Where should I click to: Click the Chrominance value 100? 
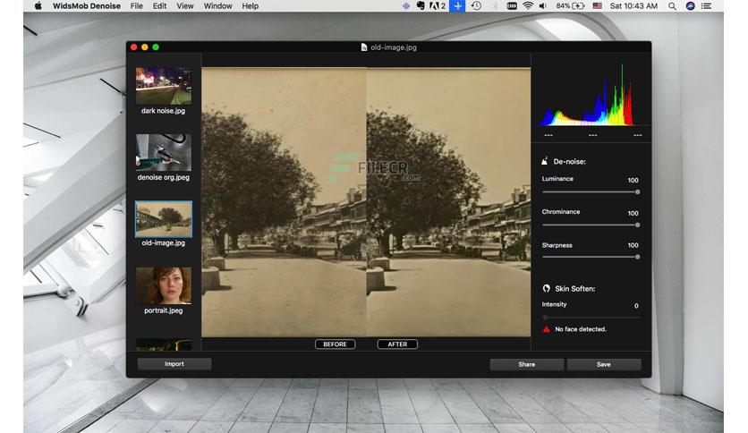633,213
